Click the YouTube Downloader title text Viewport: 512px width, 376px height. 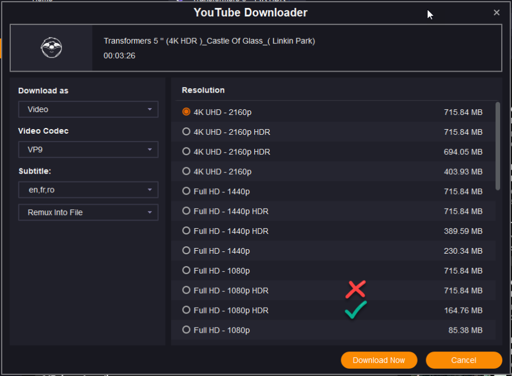(x=250, y=13)
